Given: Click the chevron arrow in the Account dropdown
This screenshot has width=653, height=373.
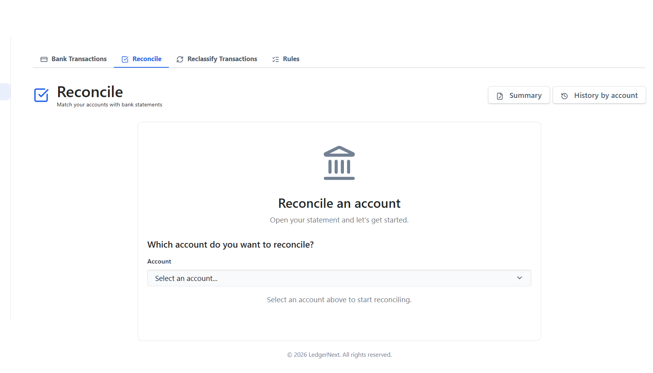Looking at the screenshot, I should coord(519,278).
